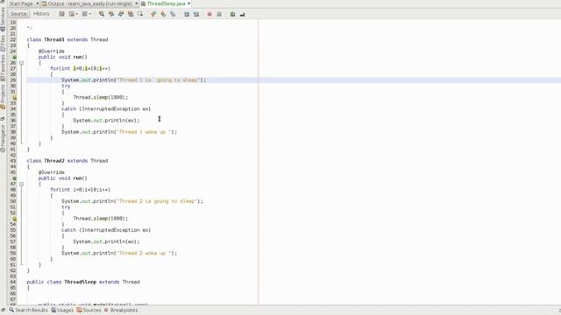Start macro recording with red icon

point(209,14)
